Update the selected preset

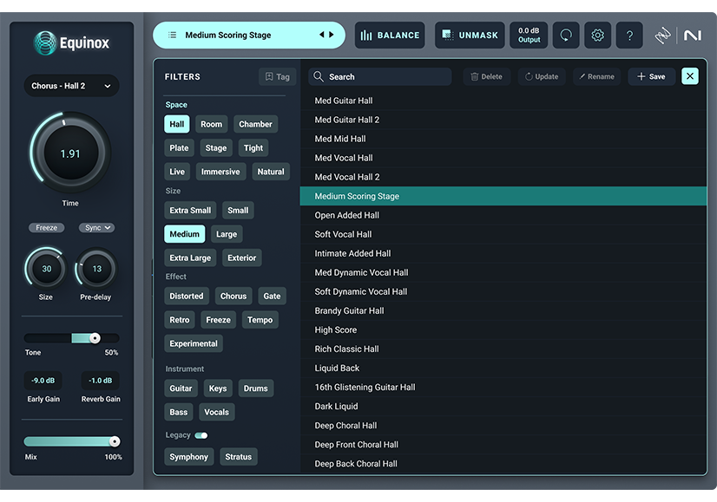(x=542, y=77)
